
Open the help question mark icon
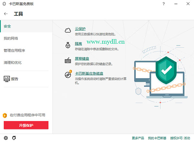coord(164,4)
